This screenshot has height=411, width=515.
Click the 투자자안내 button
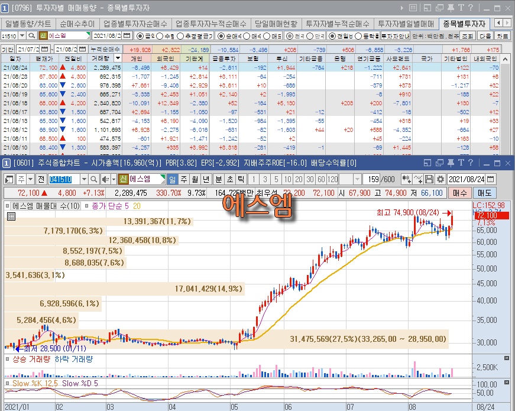coord(396,36)
